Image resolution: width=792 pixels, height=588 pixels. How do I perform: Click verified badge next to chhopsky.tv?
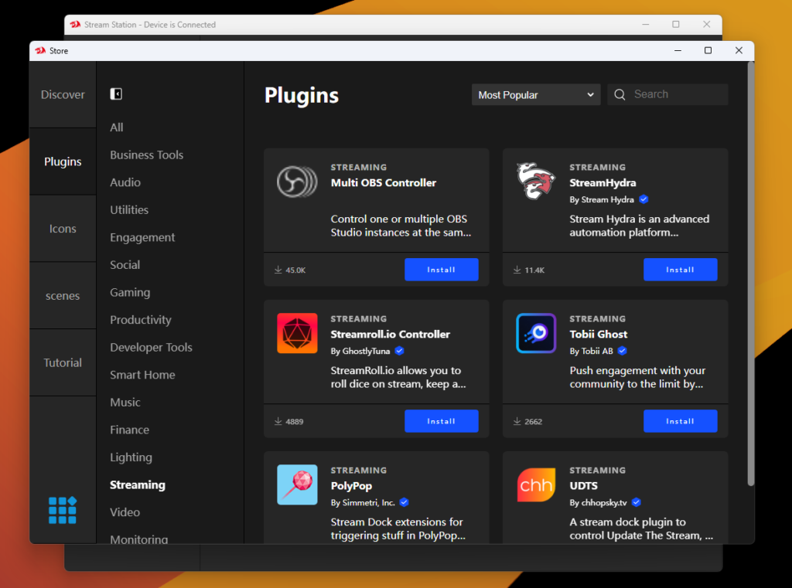(x=637, y=502)
